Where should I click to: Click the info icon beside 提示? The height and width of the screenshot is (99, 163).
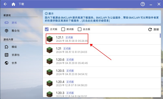46,14
